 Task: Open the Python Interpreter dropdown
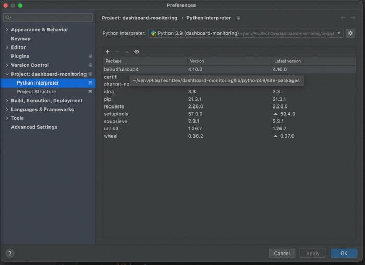point(246,33)
